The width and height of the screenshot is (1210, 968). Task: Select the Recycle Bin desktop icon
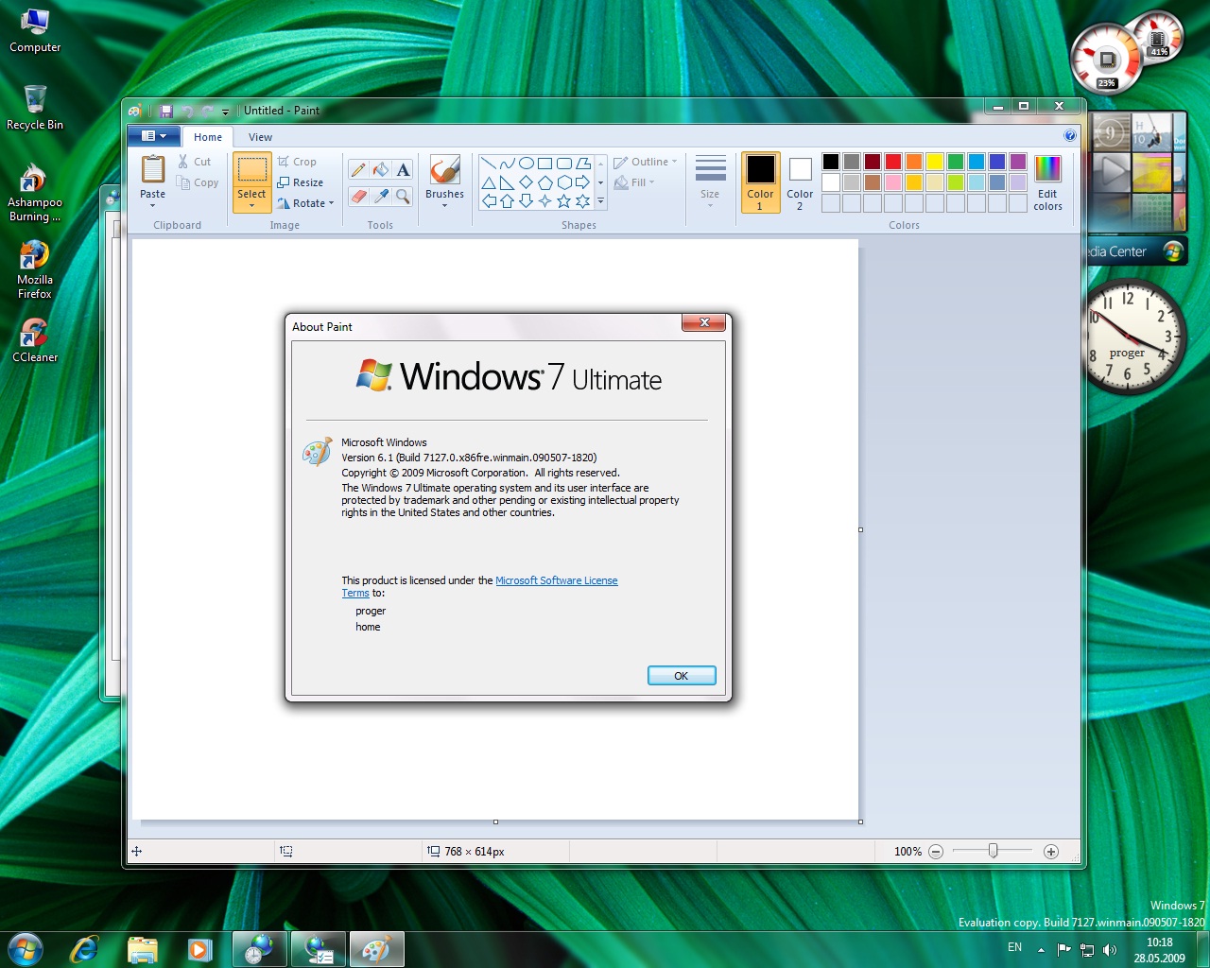35,107
